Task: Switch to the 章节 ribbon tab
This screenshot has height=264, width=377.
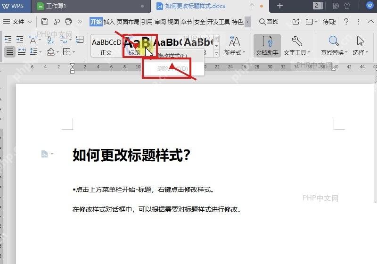Action: [x=186, y=22]
